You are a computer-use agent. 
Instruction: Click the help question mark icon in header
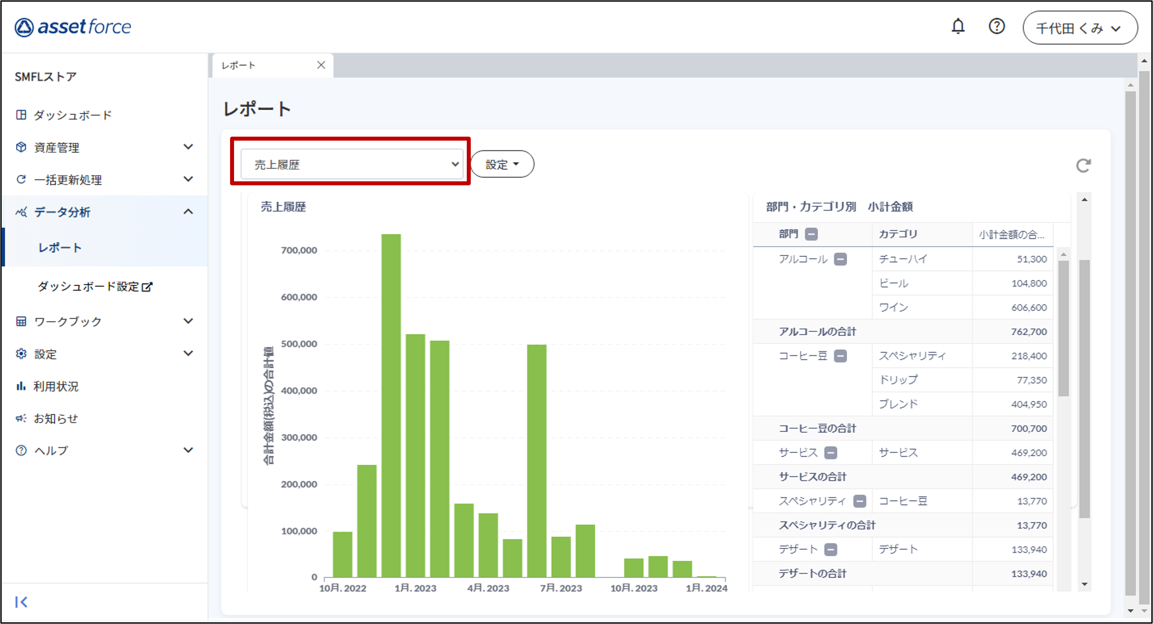pos(996,27)
